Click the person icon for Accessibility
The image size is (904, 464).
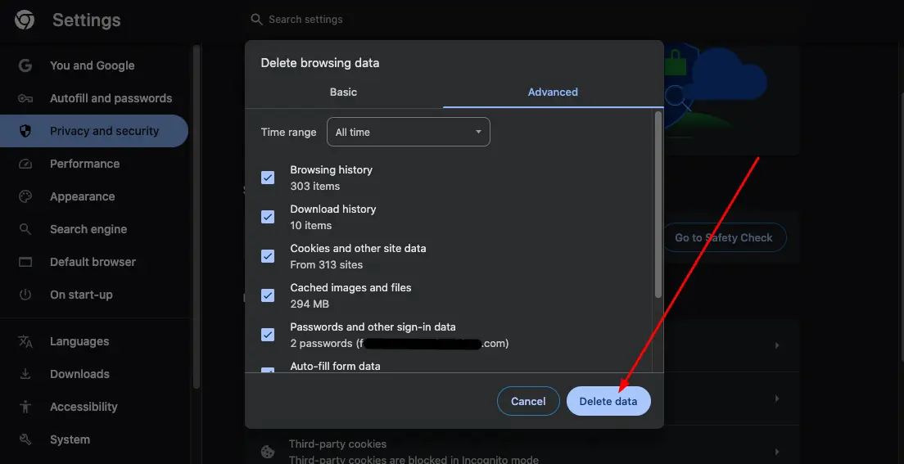pos(25,407)
